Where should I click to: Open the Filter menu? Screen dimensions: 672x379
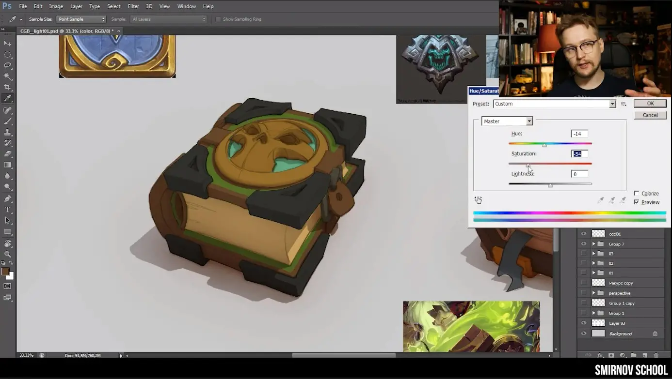[x=133, y=6]
